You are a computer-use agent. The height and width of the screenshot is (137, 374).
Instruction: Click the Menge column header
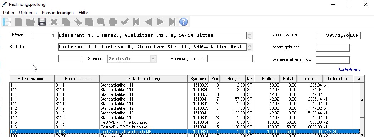pyautogui.click(x=232, y=79)
